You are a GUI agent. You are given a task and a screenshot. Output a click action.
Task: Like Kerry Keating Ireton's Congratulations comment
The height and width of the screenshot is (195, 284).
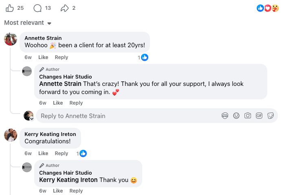coord(43,153)
